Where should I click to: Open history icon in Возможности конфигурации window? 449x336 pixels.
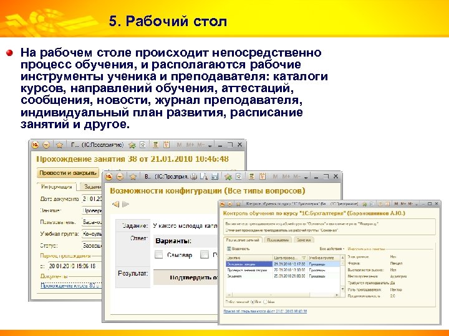coord(238,177)
